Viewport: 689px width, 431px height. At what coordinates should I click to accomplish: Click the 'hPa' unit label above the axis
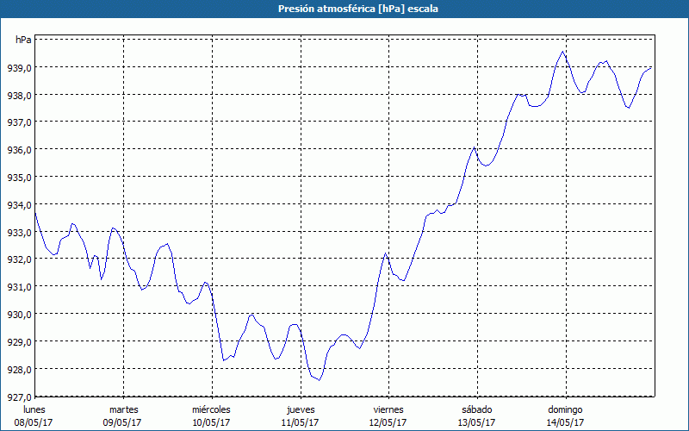tap(23, 40)
